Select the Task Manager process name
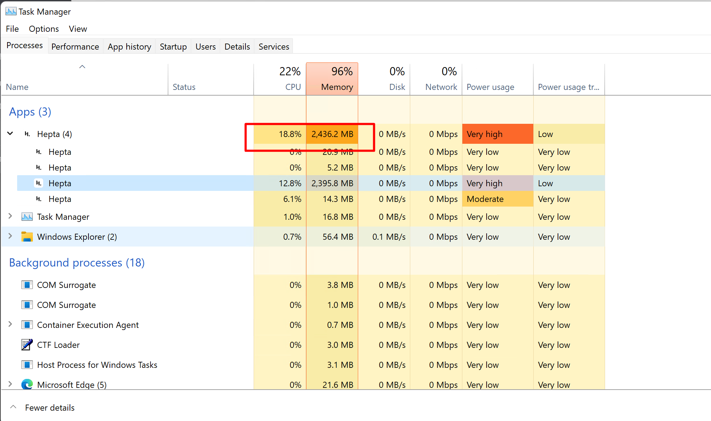The height and width of the screenshot is (421, 711). pos(63,217)
